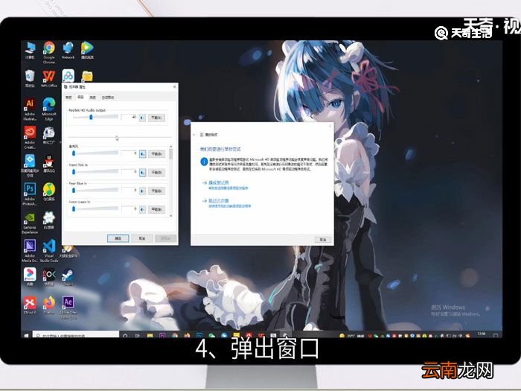Switch to the Advanced tab

pyautogui.click(x=93, y=98)
